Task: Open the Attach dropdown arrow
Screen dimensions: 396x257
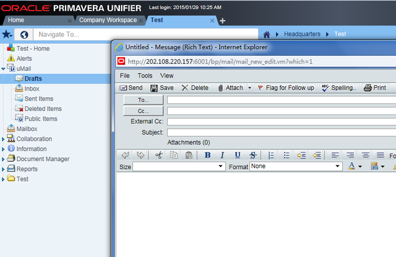Action: [249, 88]
